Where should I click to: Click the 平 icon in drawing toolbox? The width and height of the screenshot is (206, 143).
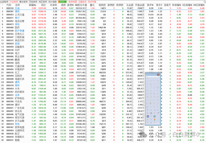pyautogui.click(x=154, y=123)
